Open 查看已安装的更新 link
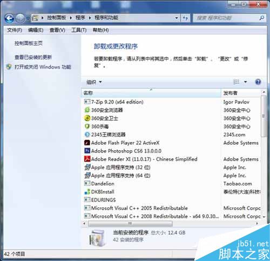270x261 pixels. coord(33,57)
